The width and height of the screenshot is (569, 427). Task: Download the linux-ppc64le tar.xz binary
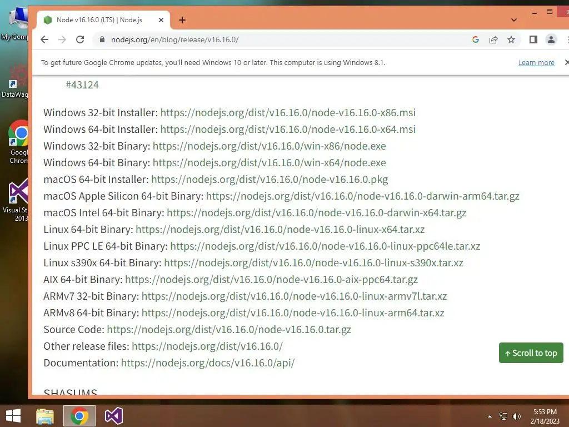pos(325,246)
